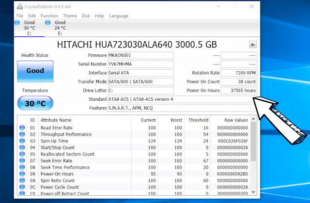This screenshot has height=203, width=310.
Task: Open the Edit menu
Action: 32,16
